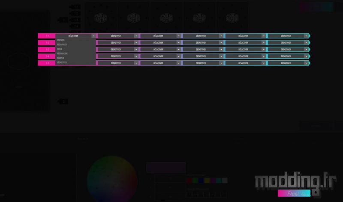Open the last-column dropdown in row 1-3
343x202 pixels.
tap(288, 50)
